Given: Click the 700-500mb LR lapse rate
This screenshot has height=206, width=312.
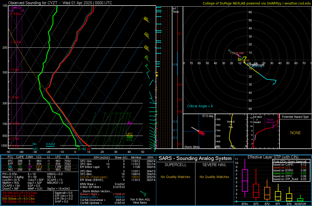Looking at the screenshot, I should point(18,202).
